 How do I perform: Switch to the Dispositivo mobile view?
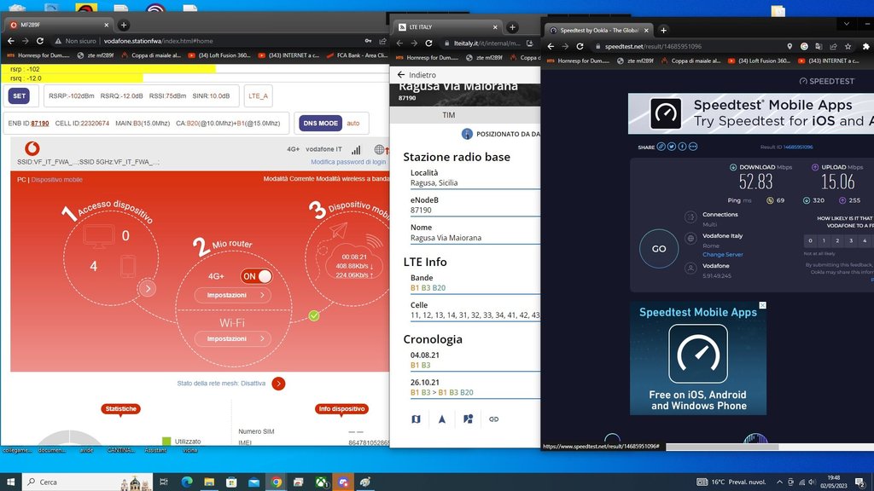coord(57,180)
